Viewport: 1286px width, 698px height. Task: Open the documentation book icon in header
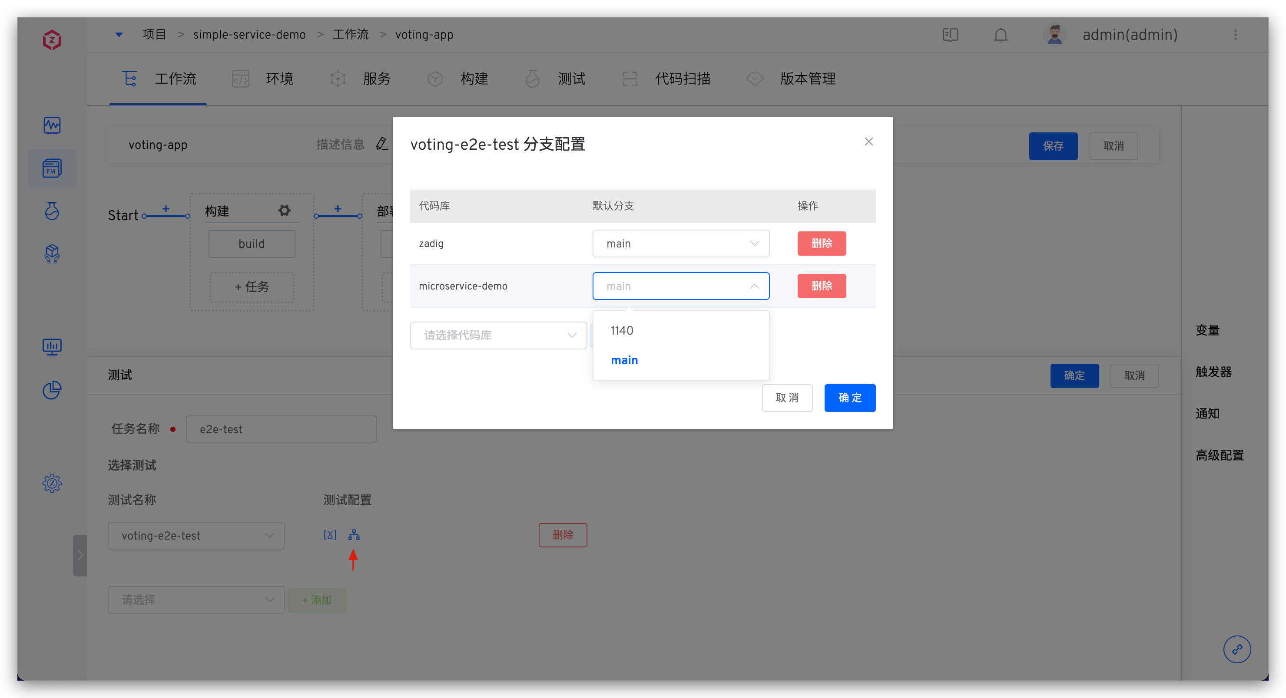coord(950,35)
